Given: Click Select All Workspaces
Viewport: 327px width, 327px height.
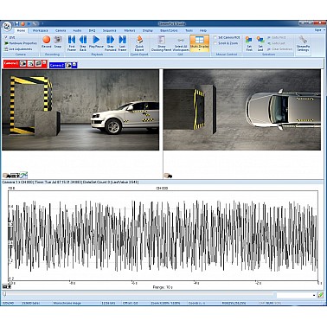Looking at the screenshot, I should 181,43.
